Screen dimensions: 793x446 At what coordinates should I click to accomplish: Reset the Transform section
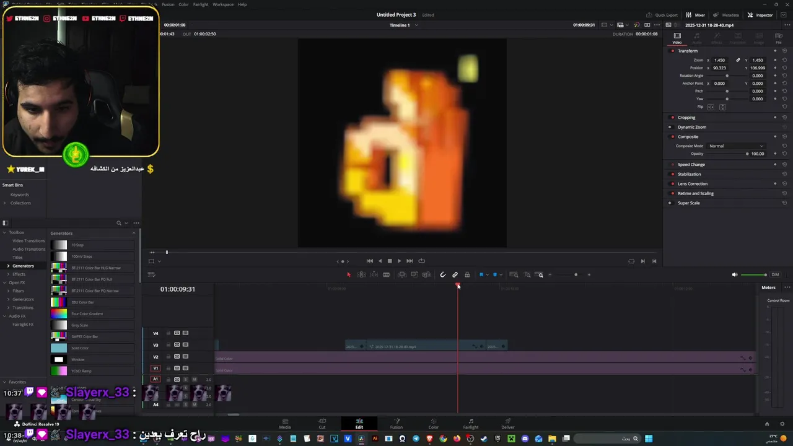(x=784, y=51)
